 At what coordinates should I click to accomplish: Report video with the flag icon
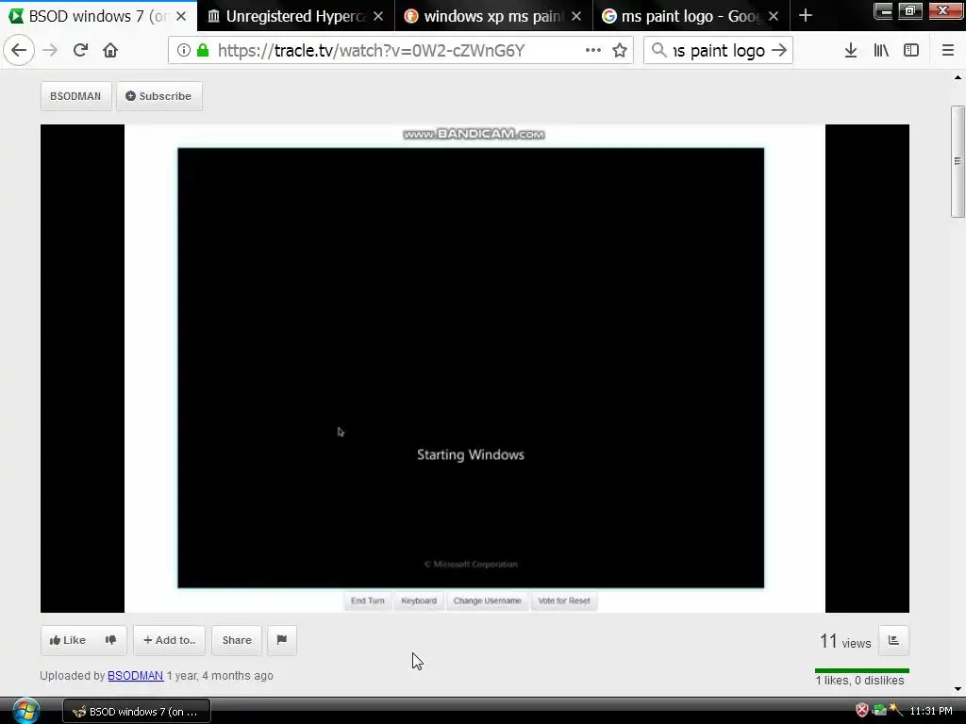(x=282, y=640)
